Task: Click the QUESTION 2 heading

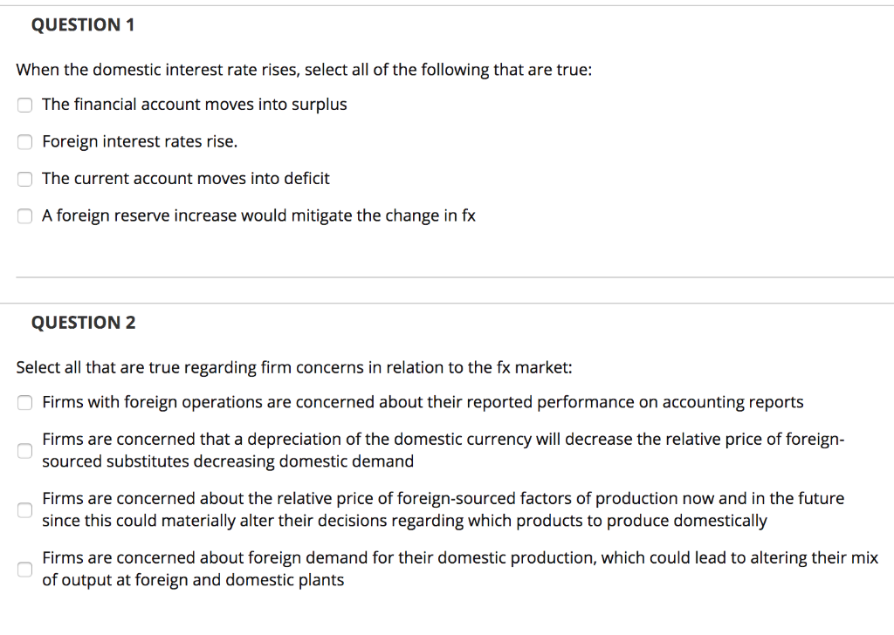Action: 83,323
